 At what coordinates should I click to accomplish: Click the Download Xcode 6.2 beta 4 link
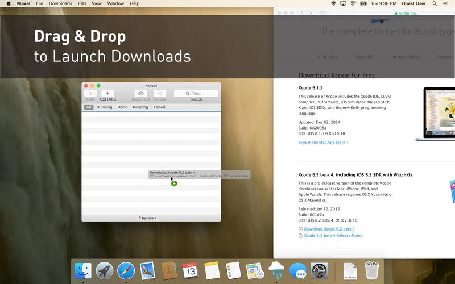tap(329, 229)
